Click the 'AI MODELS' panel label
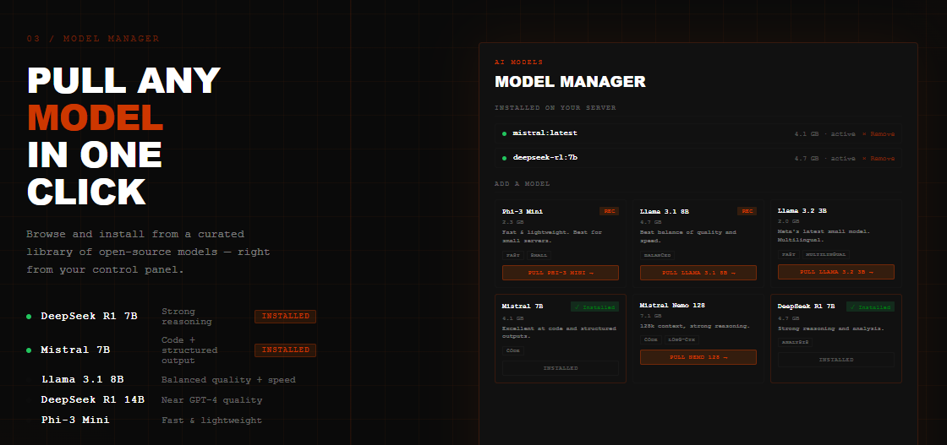 (519, 62)
